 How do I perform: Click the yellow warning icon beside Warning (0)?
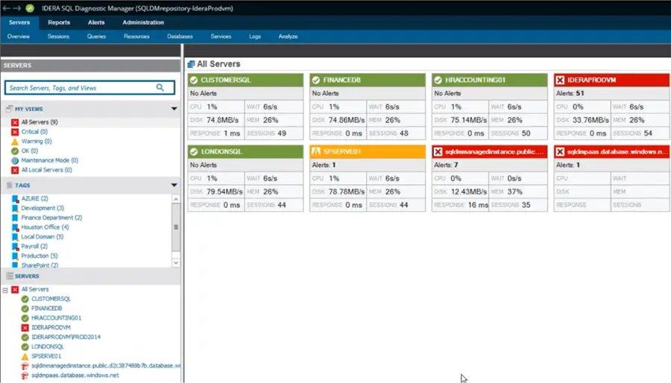[15, 141]
